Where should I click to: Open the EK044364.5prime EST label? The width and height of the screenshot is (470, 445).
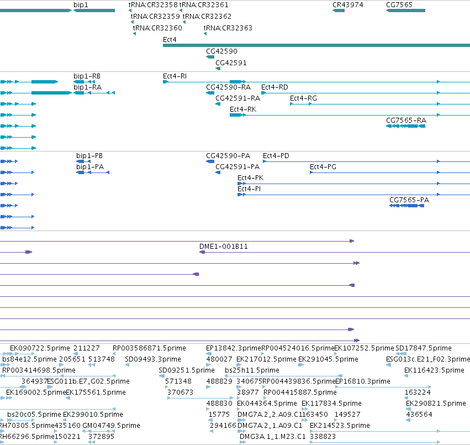(x=267, y=404)
